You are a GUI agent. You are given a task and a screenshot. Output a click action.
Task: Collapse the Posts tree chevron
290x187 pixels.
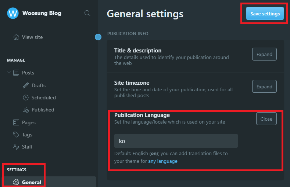pos(9,73)
